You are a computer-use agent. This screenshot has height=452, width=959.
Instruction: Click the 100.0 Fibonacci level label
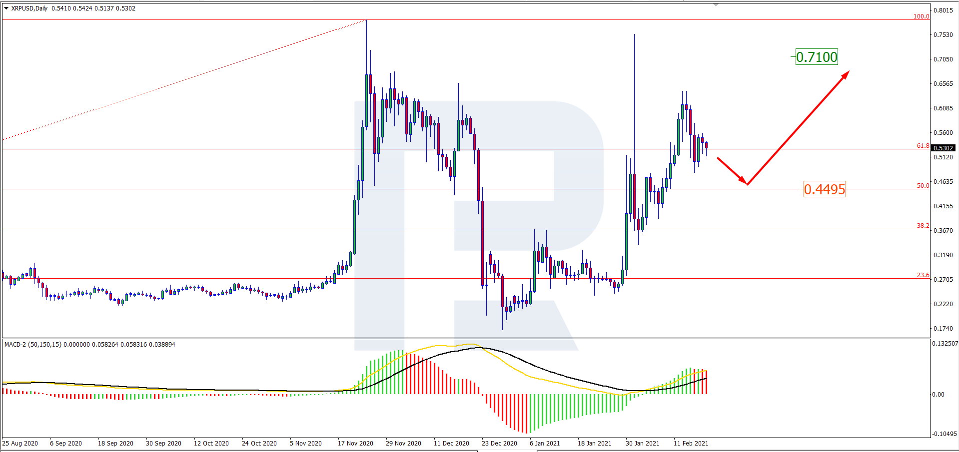pos(921,16)
